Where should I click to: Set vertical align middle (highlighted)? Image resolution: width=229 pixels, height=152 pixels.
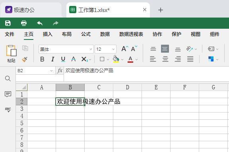point(165,49)
